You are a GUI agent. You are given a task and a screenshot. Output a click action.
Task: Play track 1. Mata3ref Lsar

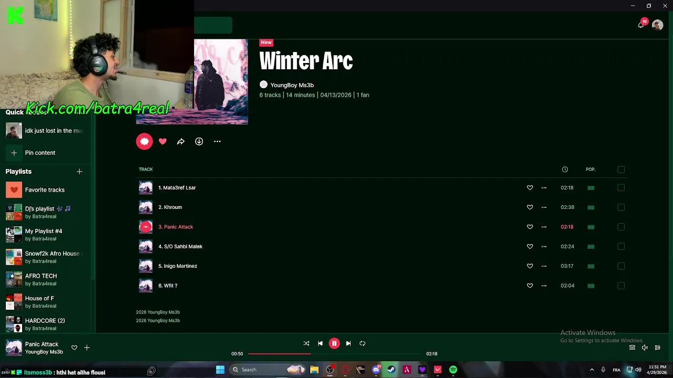[177, 187]
